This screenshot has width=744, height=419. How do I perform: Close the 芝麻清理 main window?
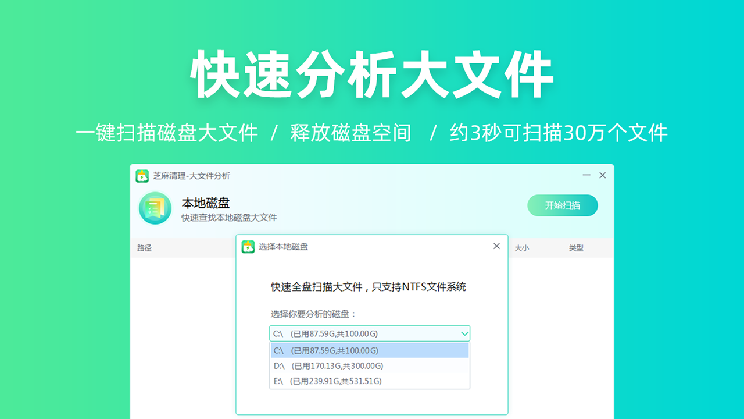[602, 175]
